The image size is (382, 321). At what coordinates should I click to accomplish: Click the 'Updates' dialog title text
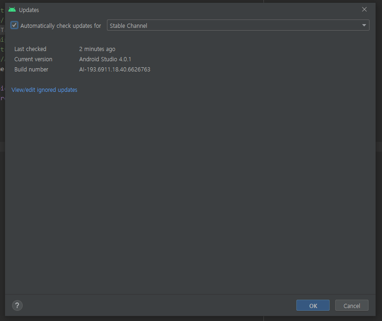point(29,10)
